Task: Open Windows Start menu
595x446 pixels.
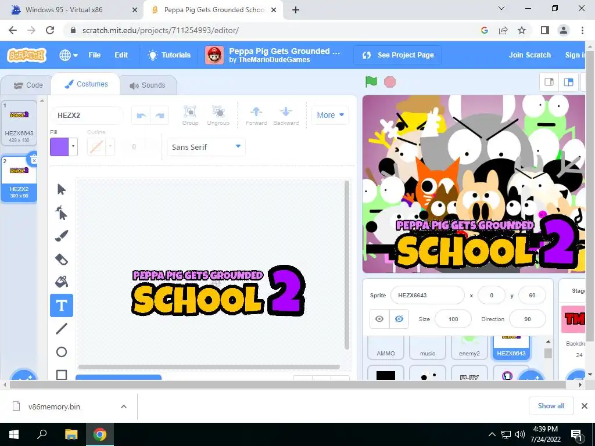Action: pos(14,434)
